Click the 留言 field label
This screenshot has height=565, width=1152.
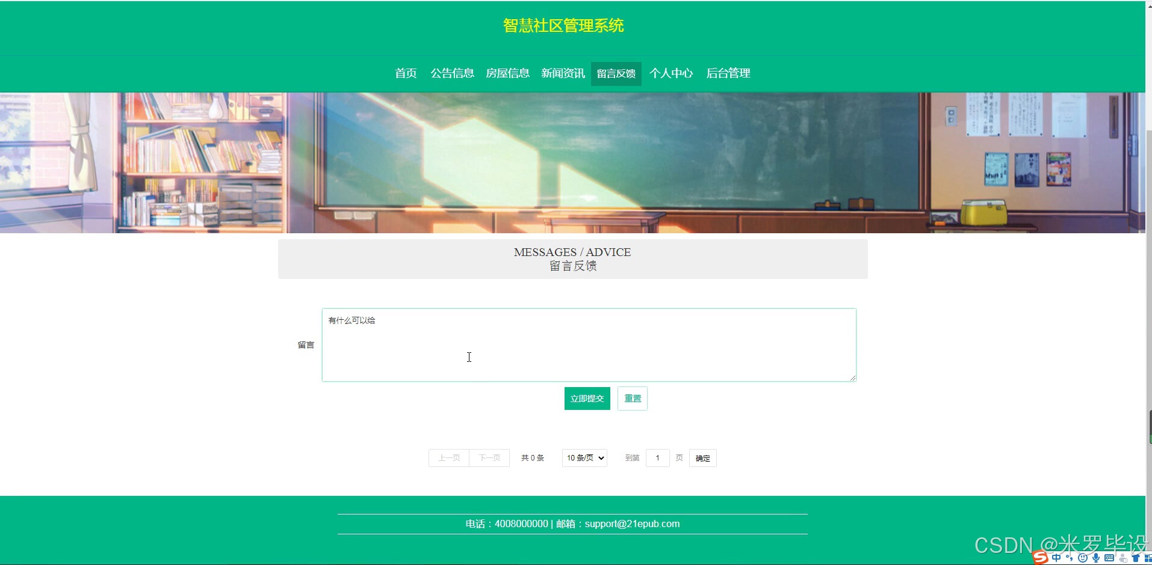tap(306, 345)
